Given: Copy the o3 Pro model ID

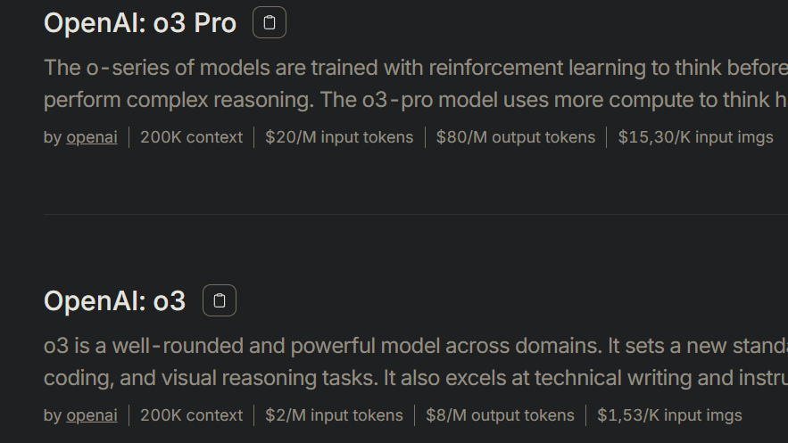Looking at the screenshot, I should pyautogui.click(x=270, y=23).
